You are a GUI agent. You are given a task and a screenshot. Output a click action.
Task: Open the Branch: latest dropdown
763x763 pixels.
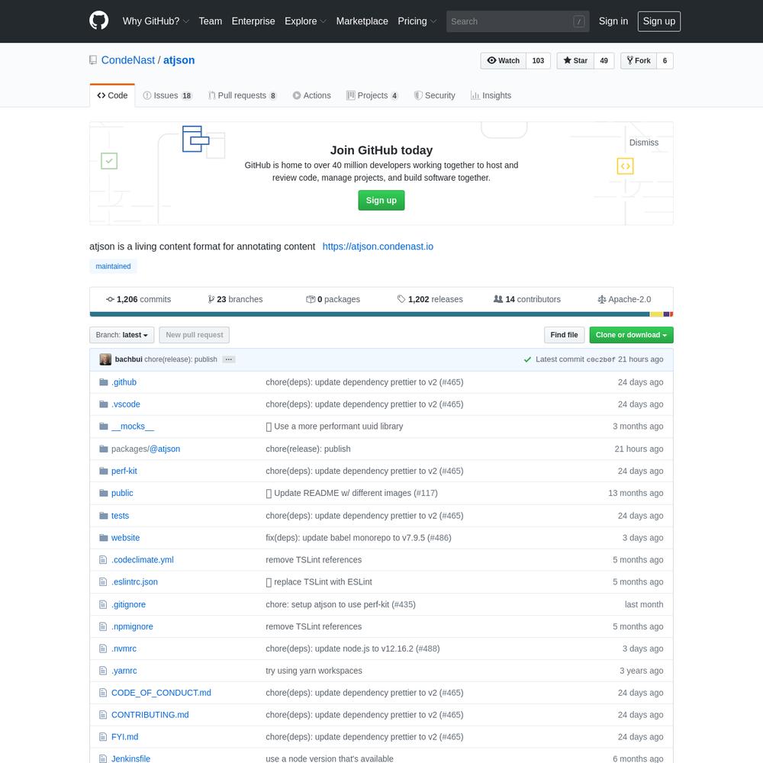click(x=121, y=335)
